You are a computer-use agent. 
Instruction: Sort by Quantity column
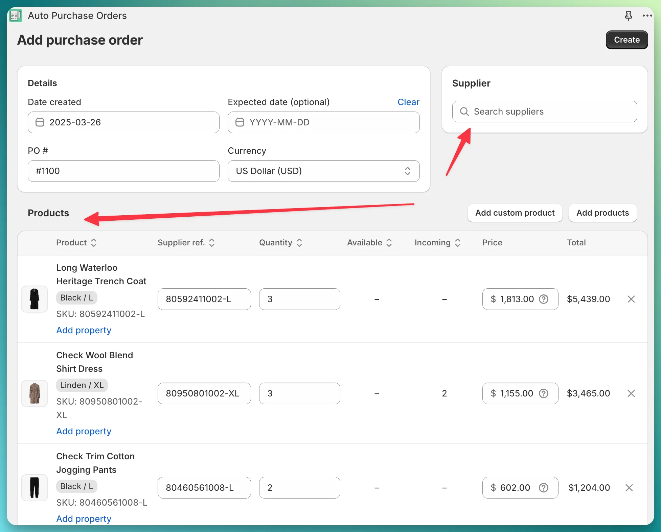click(x=280, y=243)
